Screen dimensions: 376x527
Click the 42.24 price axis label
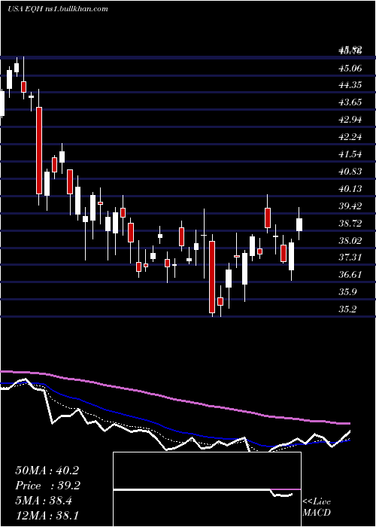pos(350,137)
